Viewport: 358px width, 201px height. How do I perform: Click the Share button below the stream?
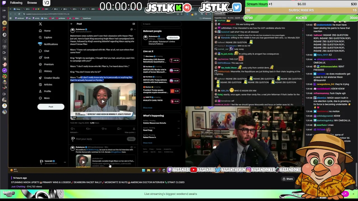coord(288,179)
